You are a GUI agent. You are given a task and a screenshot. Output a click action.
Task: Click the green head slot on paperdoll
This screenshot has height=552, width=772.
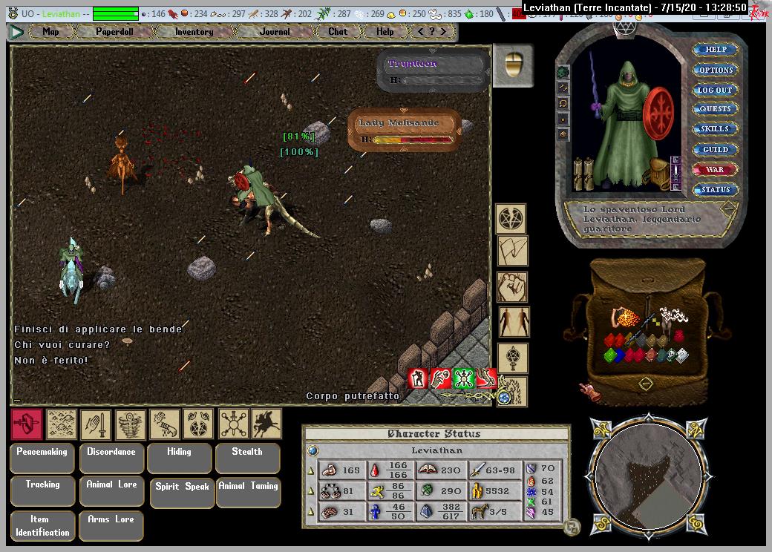point(563,73)
